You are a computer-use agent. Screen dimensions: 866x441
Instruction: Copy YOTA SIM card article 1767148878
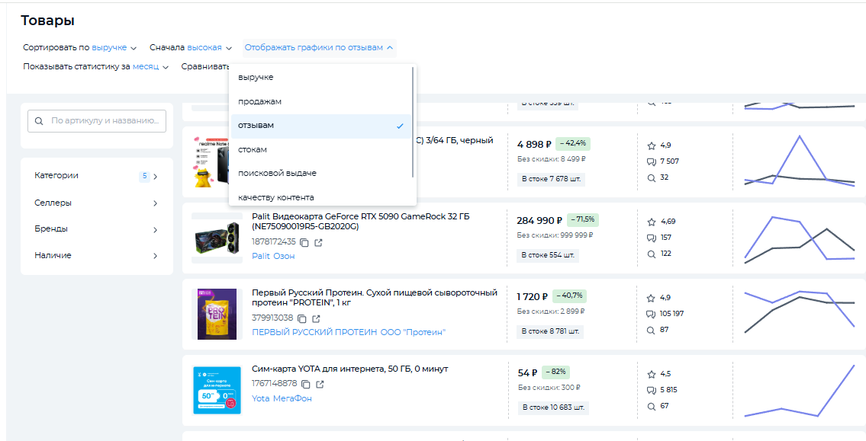305,384
